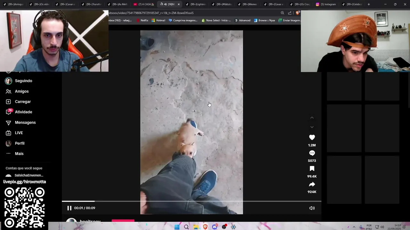410x230 pixels.
Task: Go to the previous video with up chevron
Action: pos(312,118)
